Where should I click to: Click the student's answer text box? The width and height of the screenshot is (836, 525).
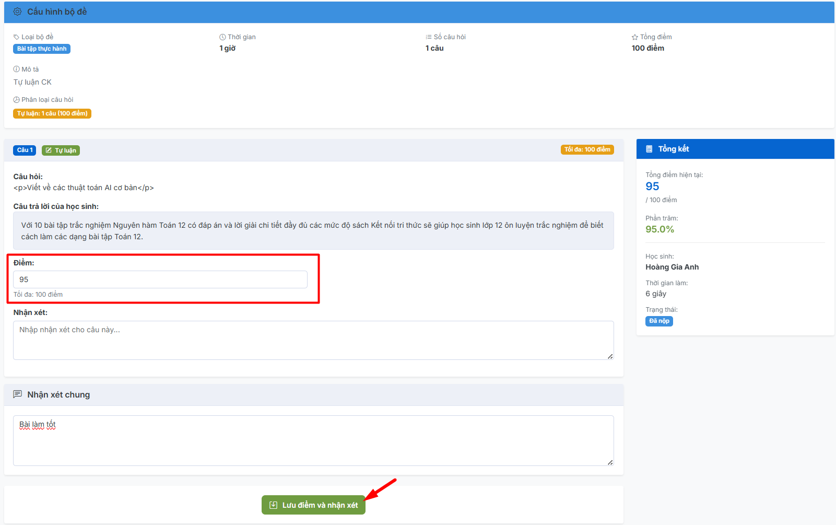(313, 231)
